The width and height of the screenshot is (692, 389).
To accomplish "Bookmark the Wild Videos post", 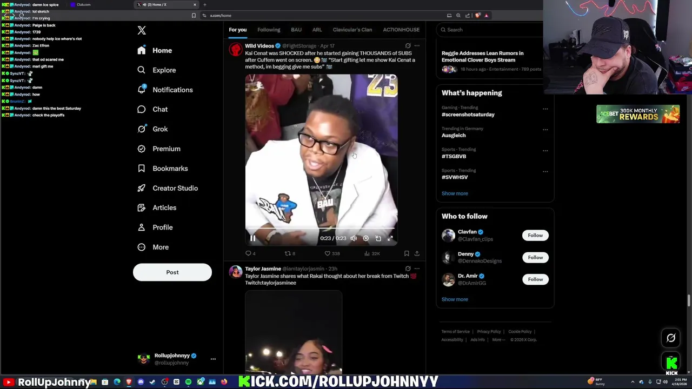I will pos(407,253).
